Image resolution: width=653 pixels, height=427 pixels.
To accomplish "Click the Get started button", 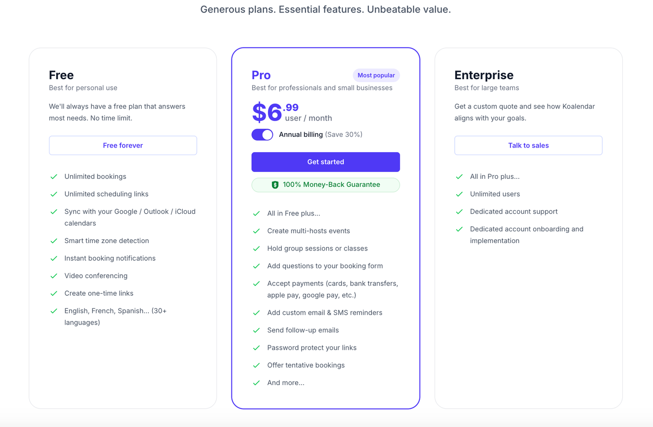I will [326, 162].
